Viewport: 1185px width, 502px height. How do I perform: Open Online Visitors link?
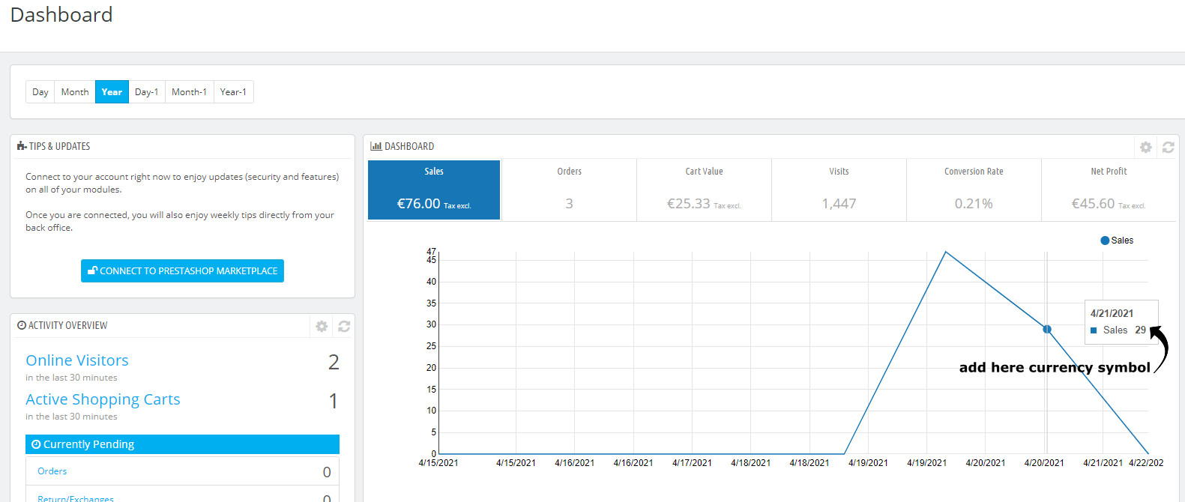pyautogui.click(x=77, y=360)
